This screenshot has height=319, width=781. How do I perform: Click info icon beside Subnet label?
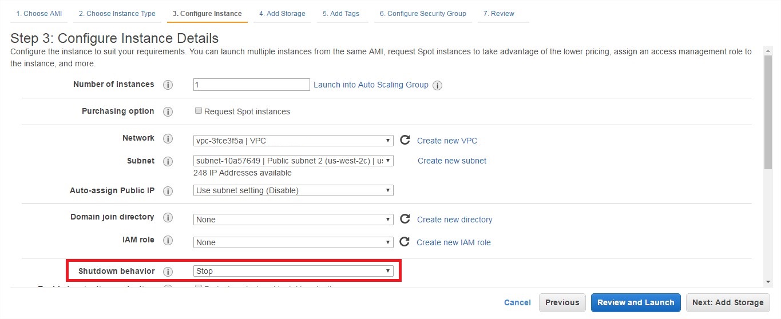[168, 161]
